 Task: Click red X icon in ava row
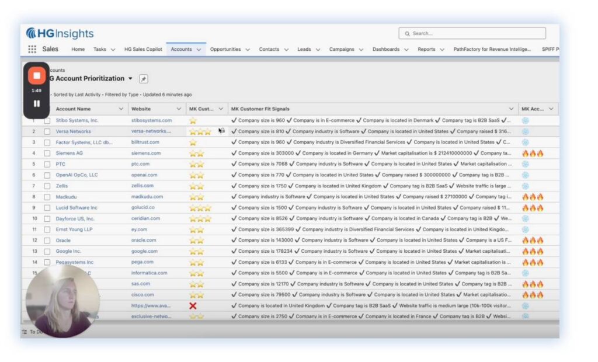pyautogui.click(x=193, y=306)
